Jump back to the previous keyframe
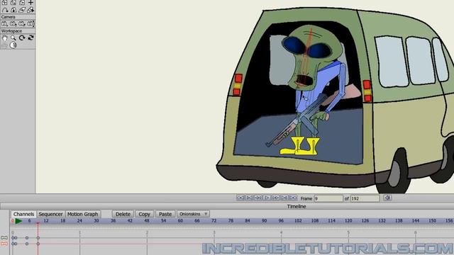Screen dimensions: 454x255 tap(249, 198)
